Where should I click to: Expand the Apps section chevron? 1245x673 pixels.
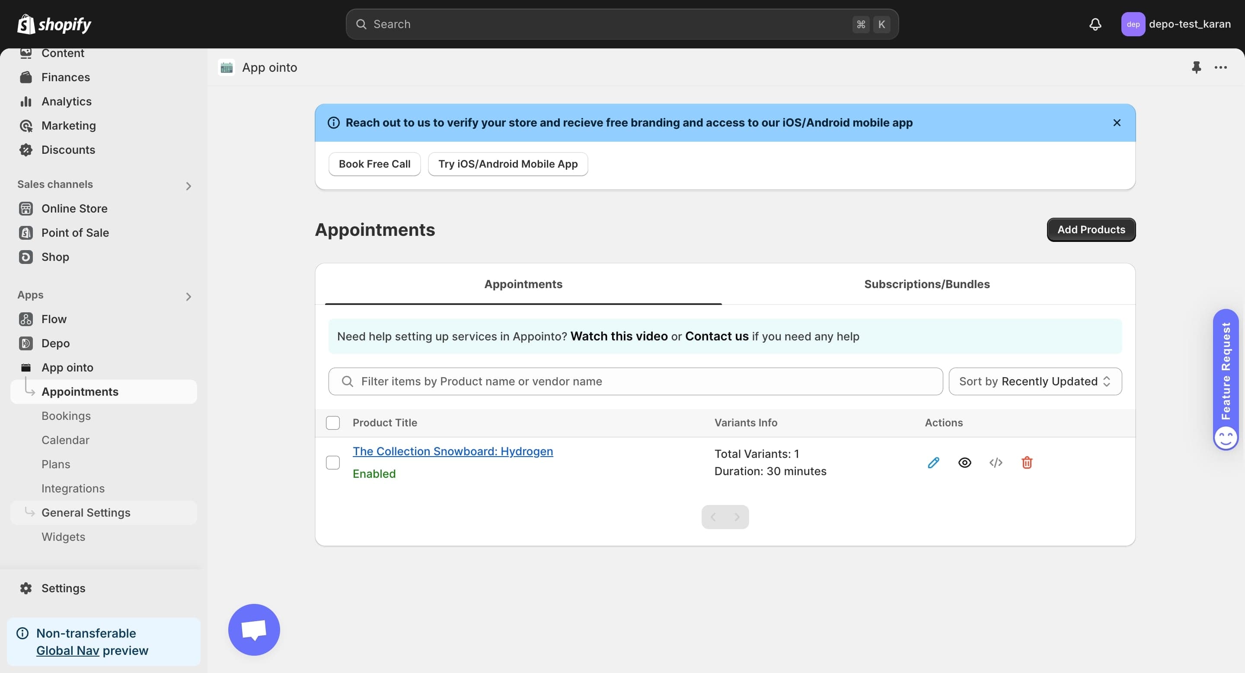(188, 296)
